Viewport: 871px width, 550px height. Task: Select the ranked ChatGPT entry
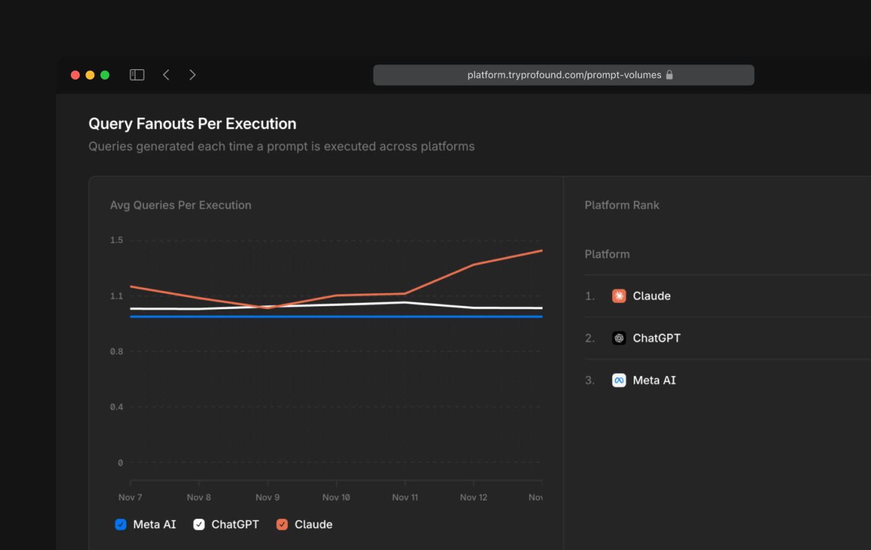click(655, 338)
